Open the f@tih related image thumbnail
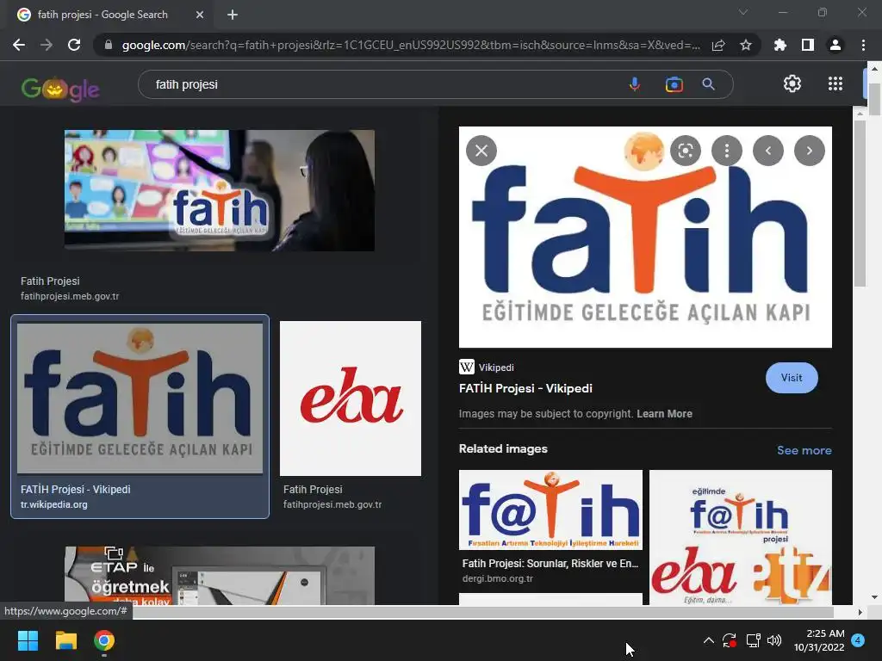 [550, 510]
